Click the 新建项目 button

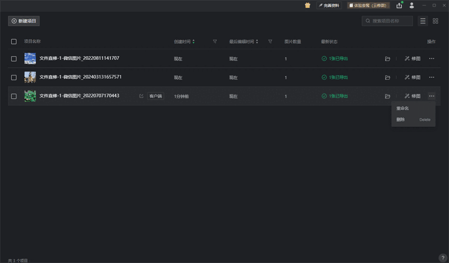(24, 21)
